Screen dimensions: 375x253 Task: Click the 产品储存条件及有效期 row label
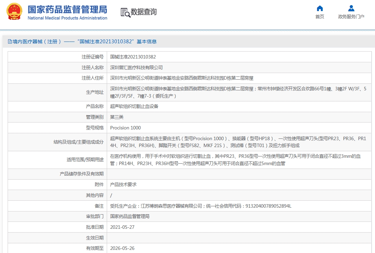[x=81, y=174]
